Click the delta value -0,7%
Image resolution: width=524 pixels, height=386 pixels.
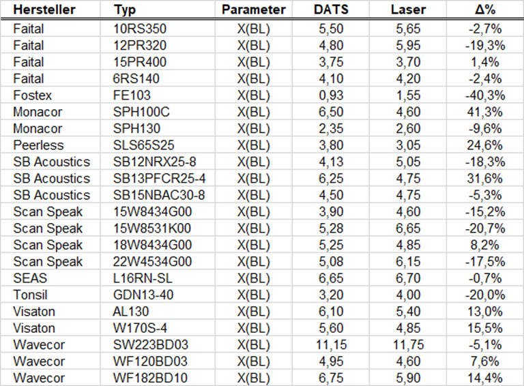485,278
